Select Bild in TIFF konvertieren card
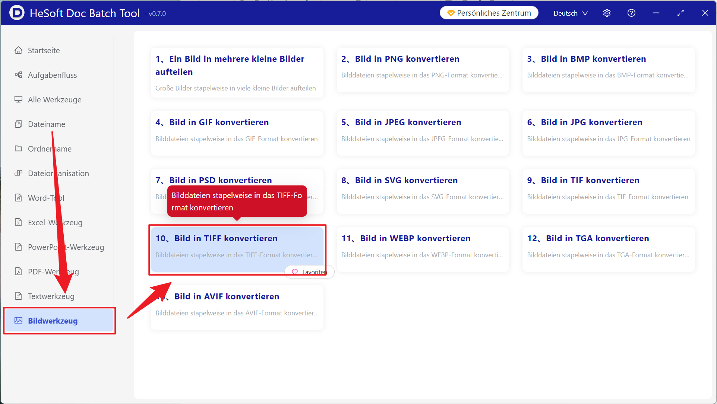This screenshot has height=404, width=717. point(237,246)
